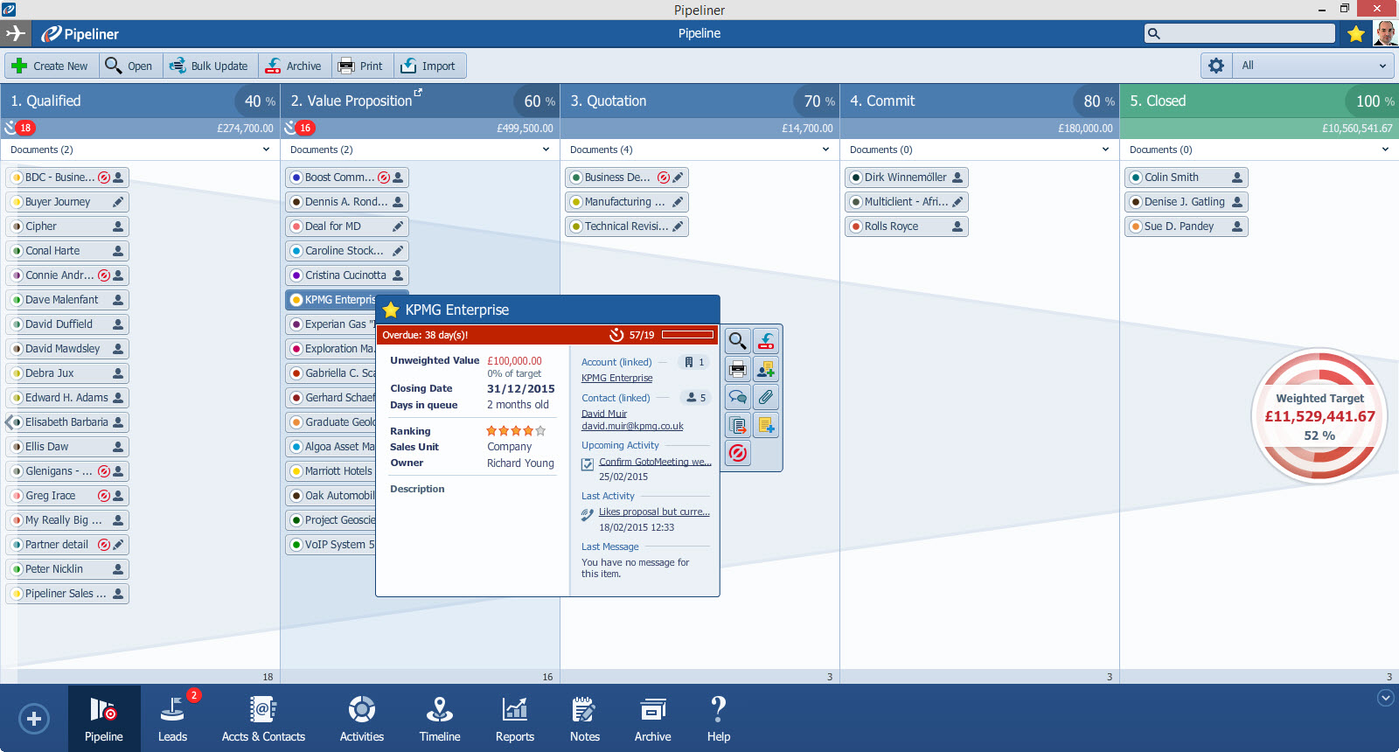
Task: Click the Weighted Target circular gauge
Action: click(1319, 416)
